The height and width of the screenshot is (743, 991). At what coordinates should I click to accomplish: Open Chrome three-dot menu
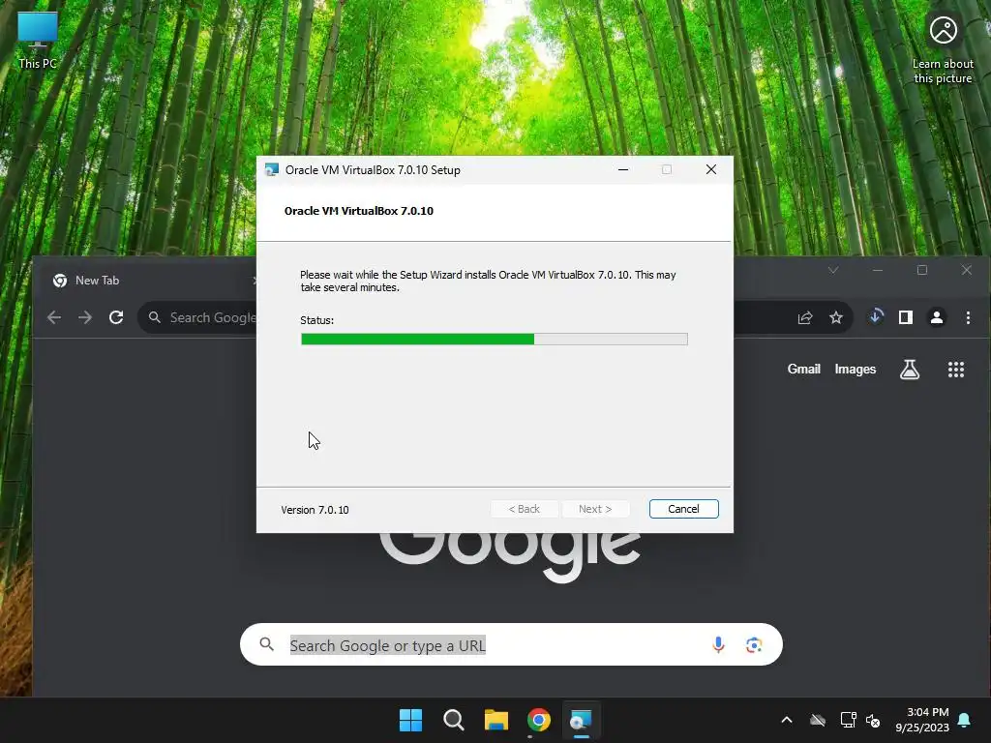pos(968,317)
